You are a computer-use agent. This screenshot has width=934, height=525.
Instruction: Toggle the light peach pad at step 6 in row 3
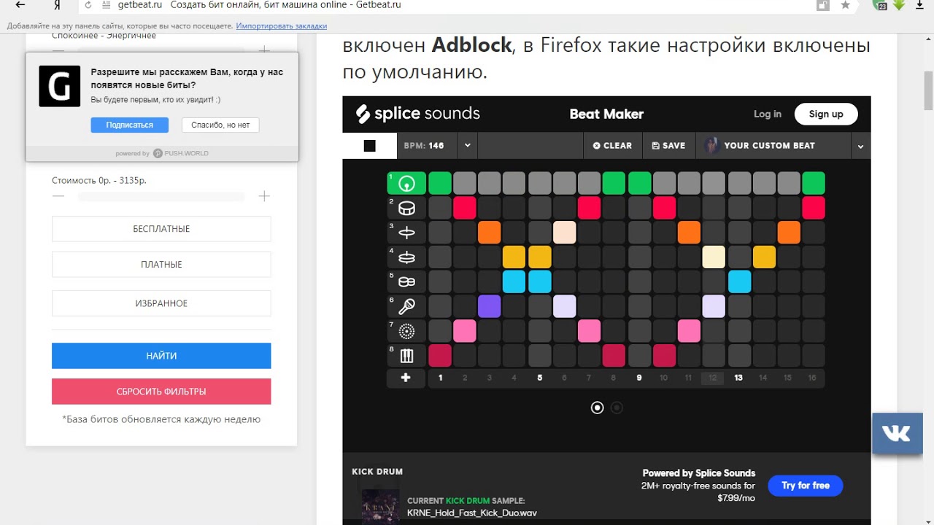(564, 233)
